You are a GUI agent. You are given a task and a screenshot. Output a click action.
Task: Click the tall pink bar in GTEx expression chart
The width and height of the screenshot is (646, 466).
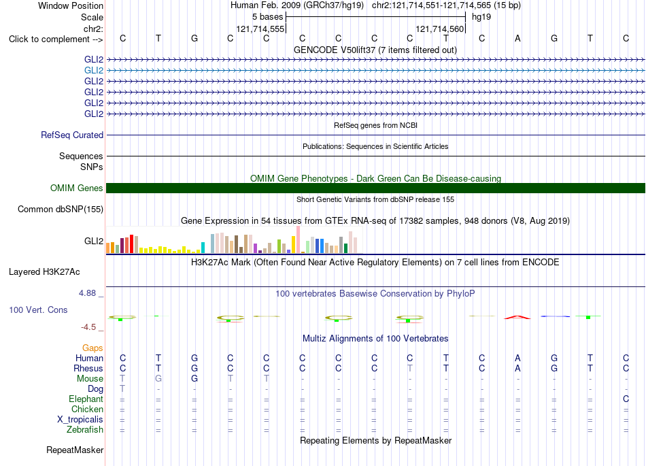(x=298, y=239)
